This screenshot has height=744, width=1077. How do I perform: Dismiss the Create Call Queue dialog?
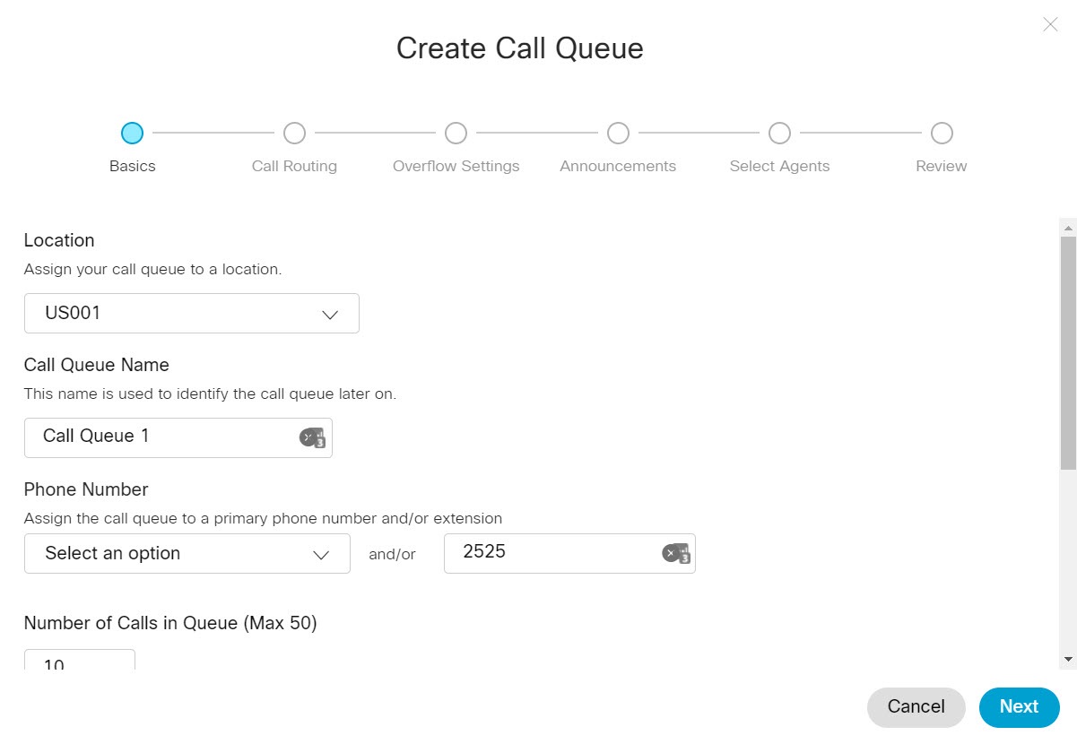pyautogui.click(x=1049, y=24)
